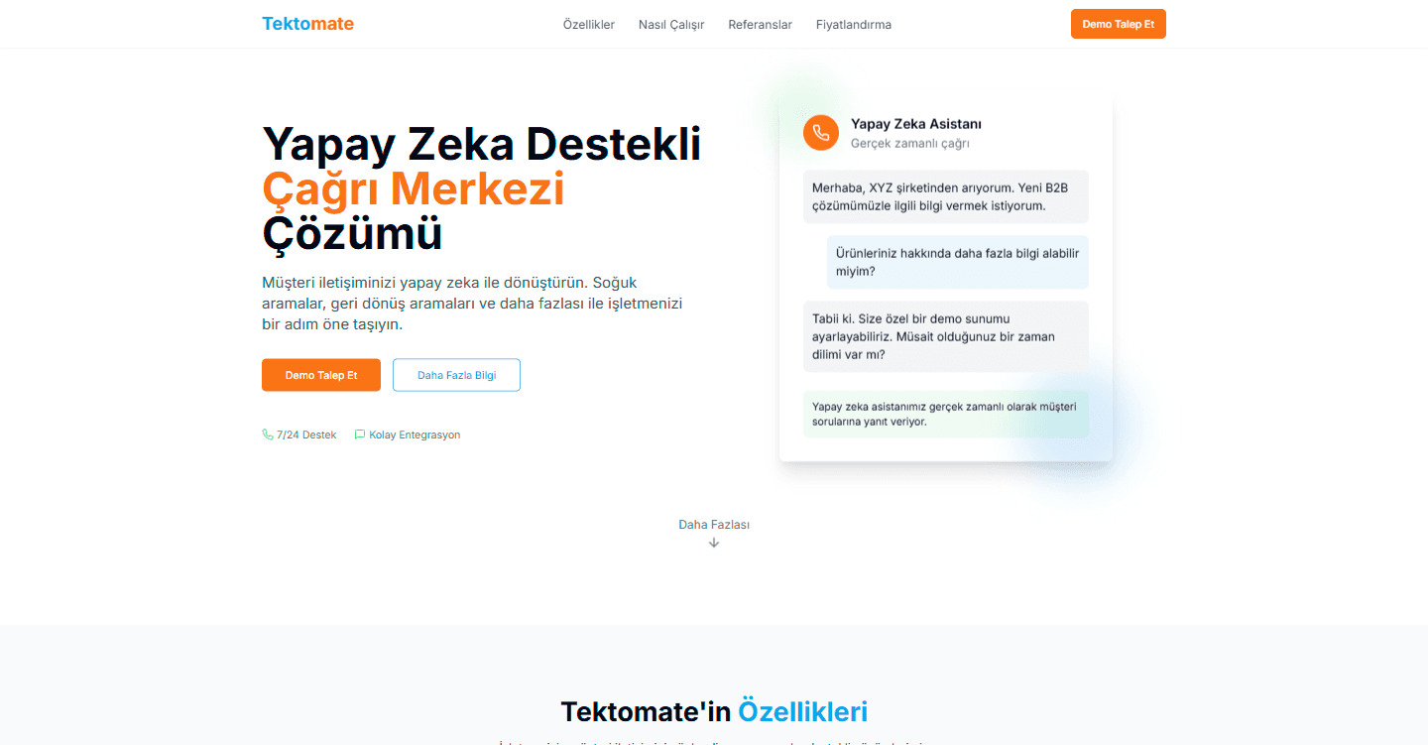Open the Özellikler menu item
1428x745 pixels.
589,25
